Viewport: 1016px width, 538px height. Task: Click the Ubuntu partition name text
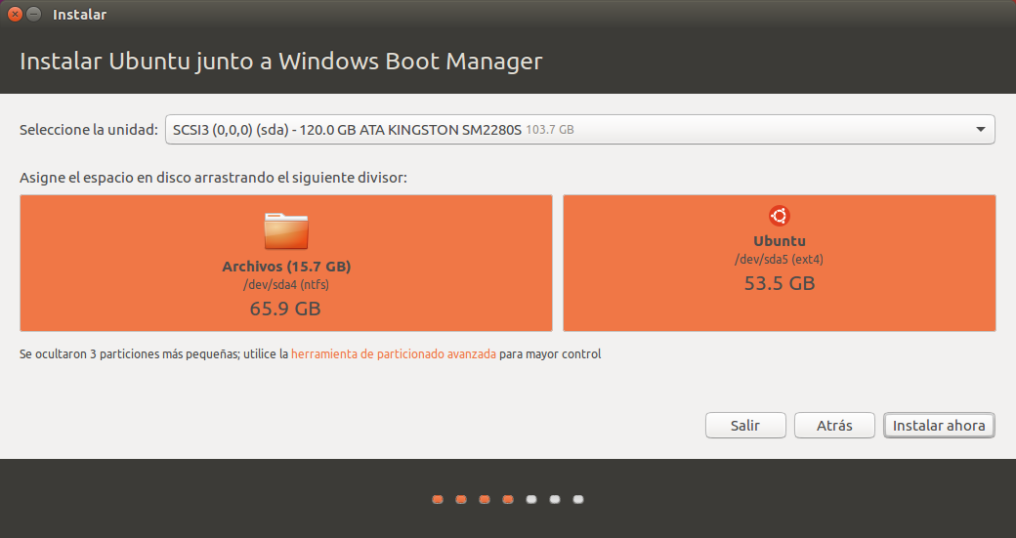point(779,241)
